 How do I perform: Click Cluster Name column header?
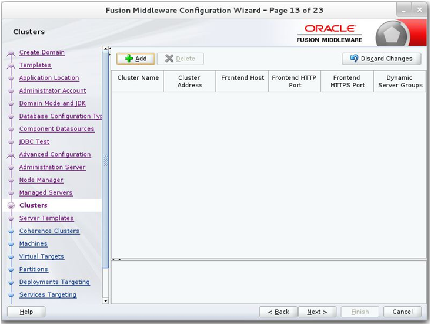tap(138, 81)
